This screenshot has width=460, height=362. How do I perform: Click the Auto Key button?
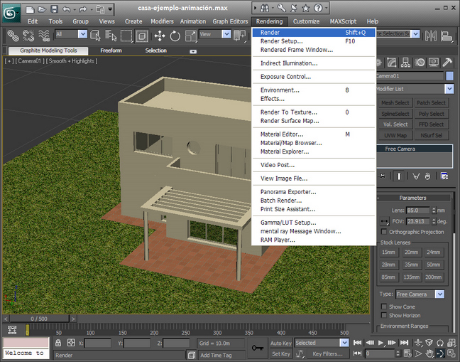(280, 343)
